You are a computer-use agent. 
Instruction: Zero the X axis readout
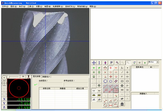coord(4,99)
